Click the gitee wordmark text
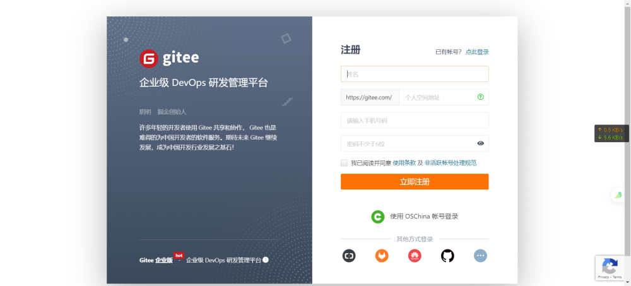The image size is (631, 286). (x=180, y=58)
